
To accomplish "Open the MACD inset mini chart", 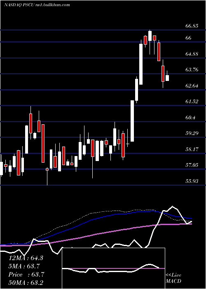I will coord(113,268).
